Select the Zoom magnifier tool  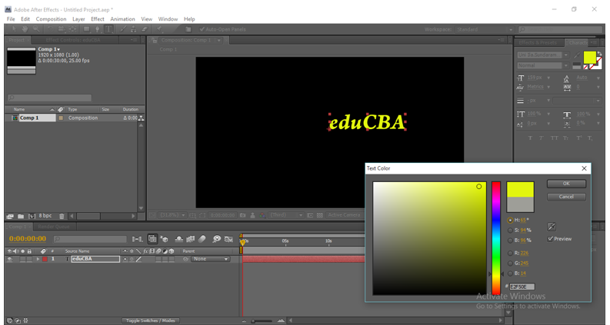pyautogui.click(x=36, y=29)
